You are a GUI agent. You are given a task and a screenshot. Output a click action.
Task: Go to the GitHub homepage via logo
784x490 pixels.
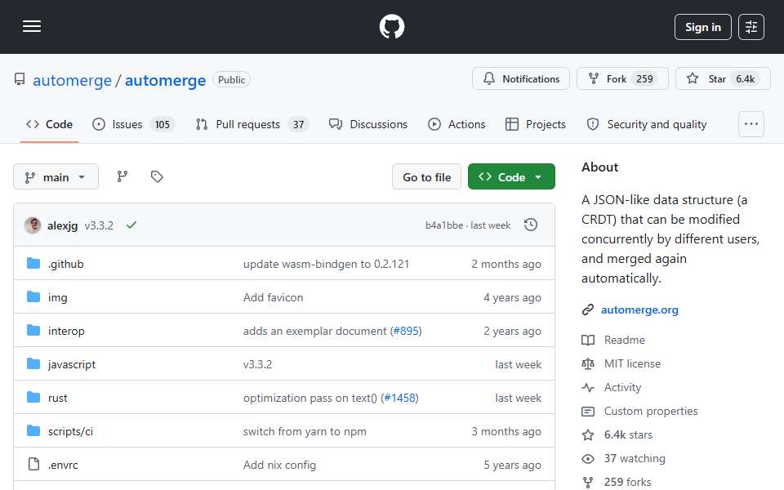tap(391, 26)
